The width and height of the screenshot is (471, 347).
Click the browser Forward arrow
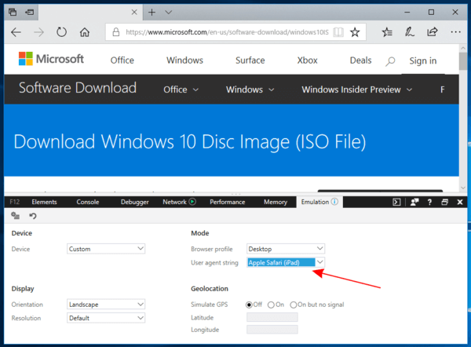pyautogui.click(x=38, y=32)
